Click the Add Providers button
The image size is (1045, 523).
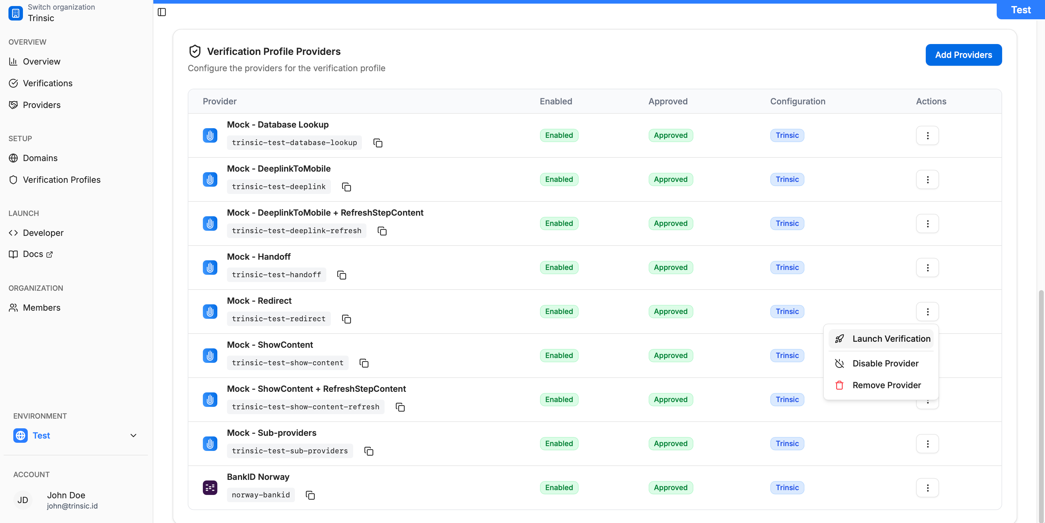pyautogui.click(x=963, y=55)
